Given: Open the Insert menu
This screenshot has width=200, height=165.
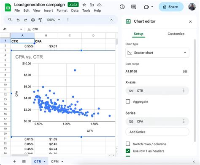Looking at the screenshot, I should [x=49, y=11].
